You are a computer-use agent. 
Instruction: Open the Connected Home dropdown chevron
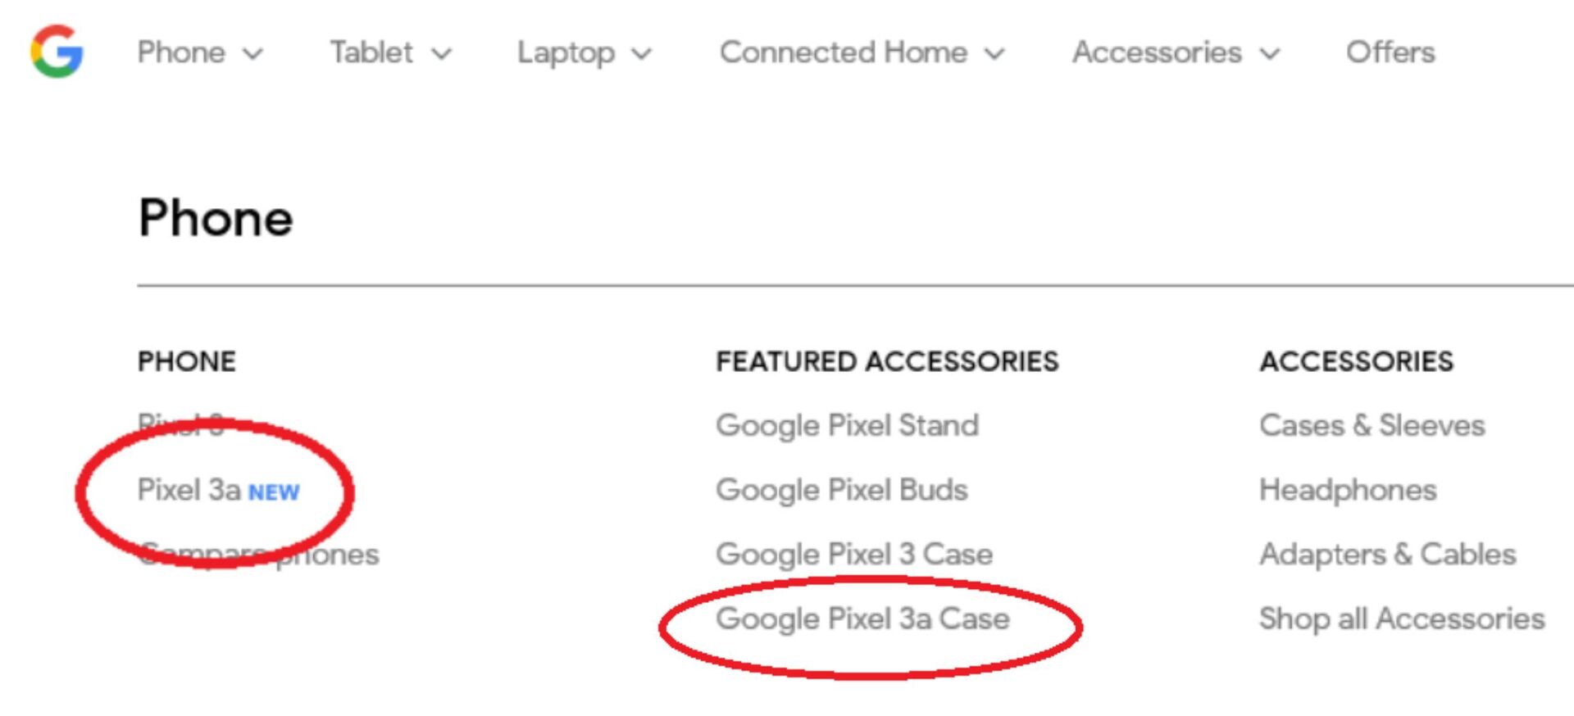click(994, 54)
